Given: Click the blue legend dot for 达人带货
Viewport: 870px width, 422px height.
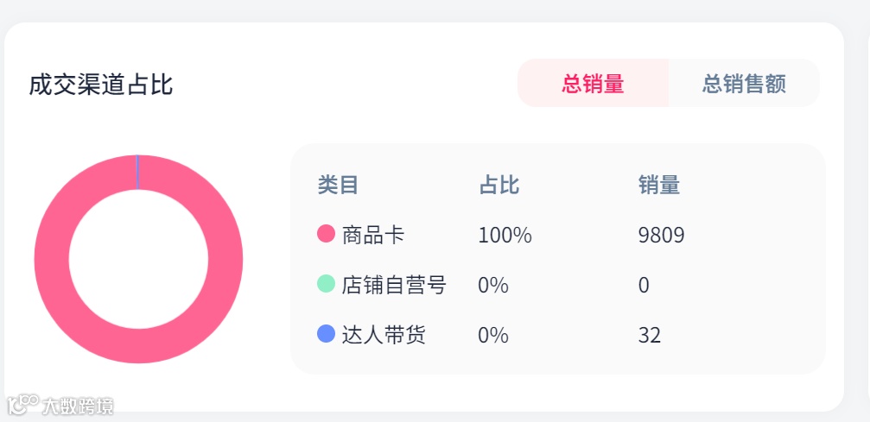Looking at the screenshot, I should click(326, 334).
